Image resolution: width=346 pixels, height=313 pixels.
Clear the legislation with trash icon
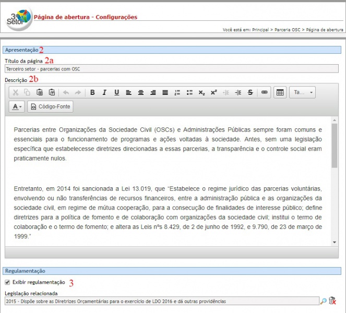point(332,300)
